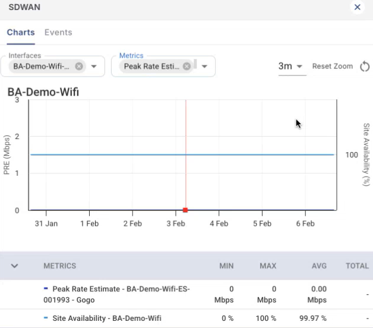Switch to the Events tab
Screen dimensions: 373x328
[58, 32]
